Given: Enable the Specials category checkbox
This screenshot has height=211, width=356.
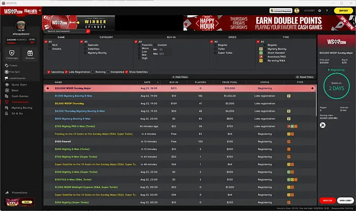Looking at the screenshot, I should [85, 45].
